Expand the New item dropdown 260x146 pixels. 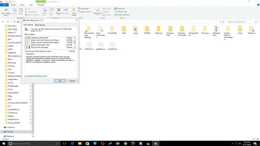[x=89, y=9]
